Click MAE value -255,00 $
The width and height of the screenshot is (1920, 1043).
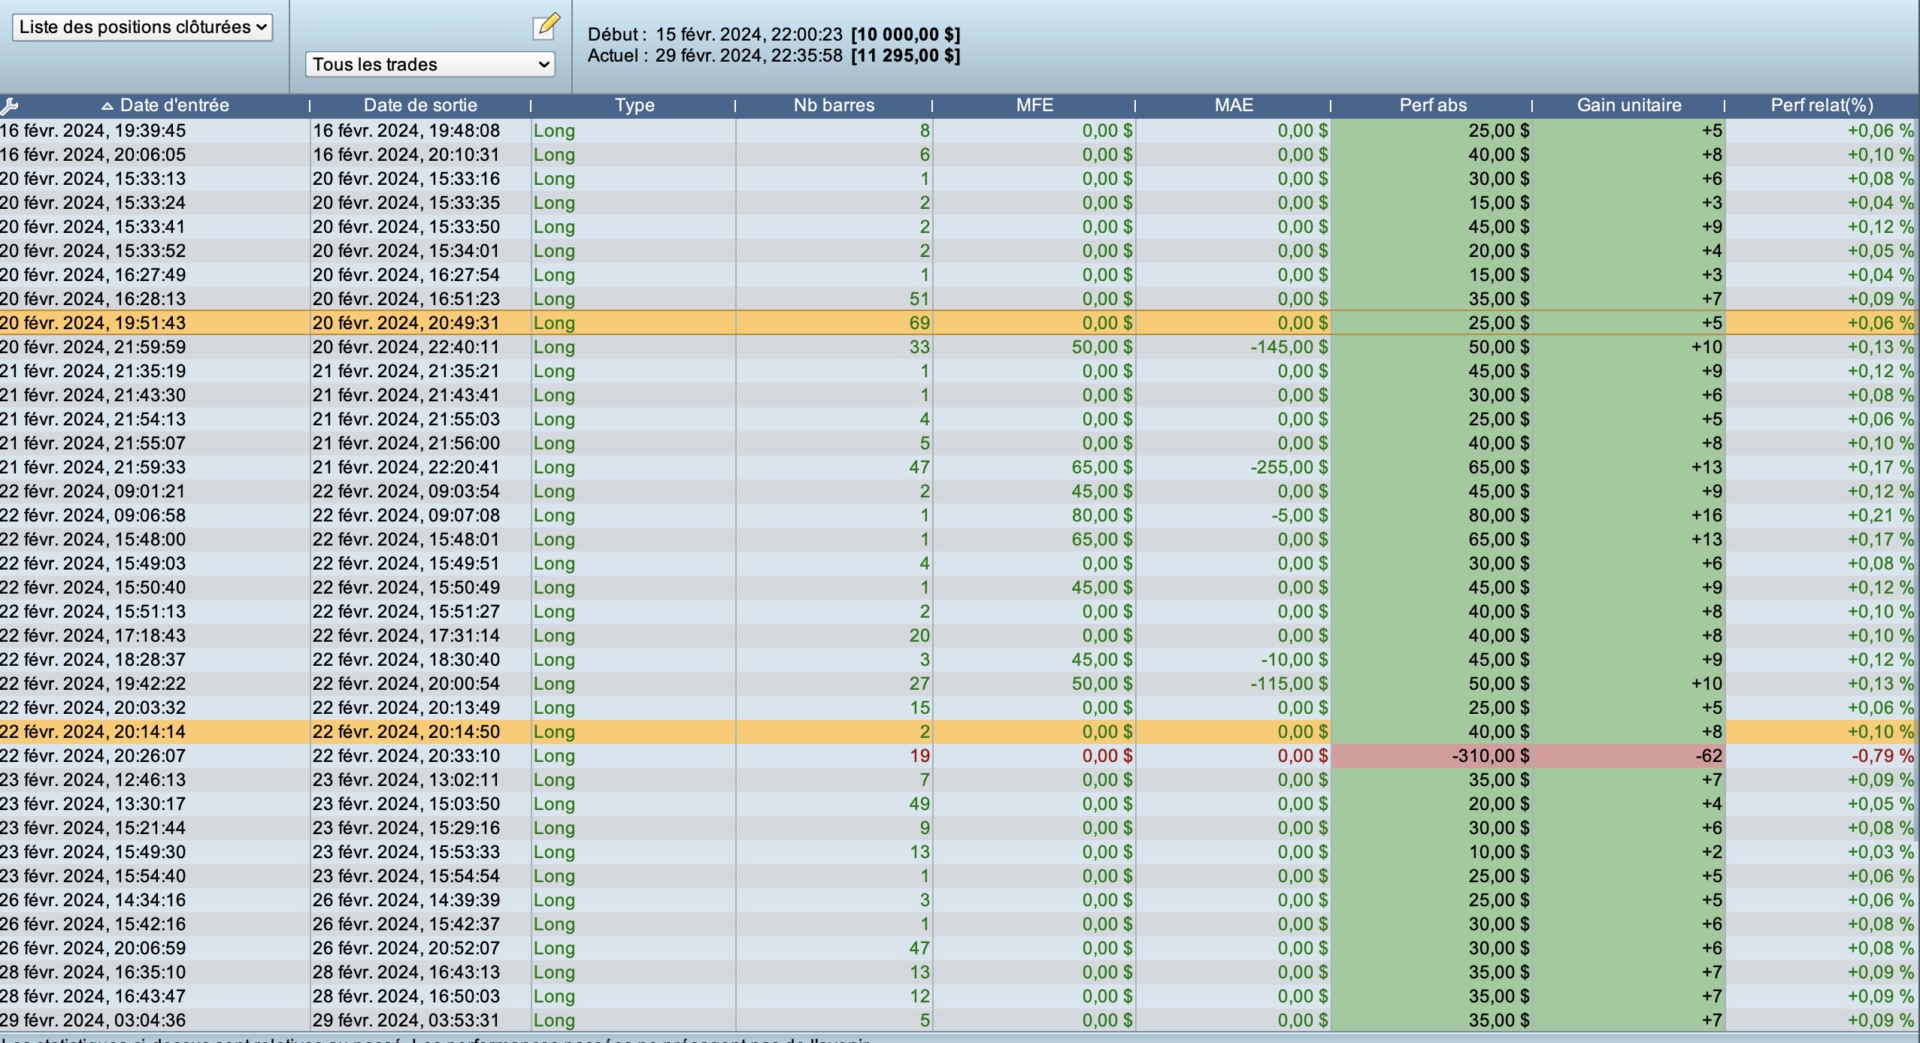[1289, 467]
